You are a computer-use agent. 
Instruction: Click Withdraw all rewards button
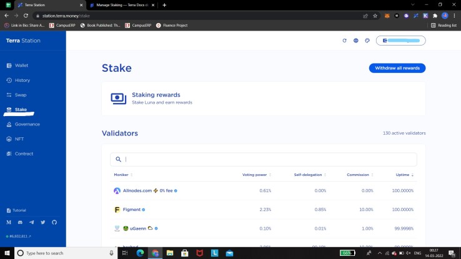[x=397, y=68]
